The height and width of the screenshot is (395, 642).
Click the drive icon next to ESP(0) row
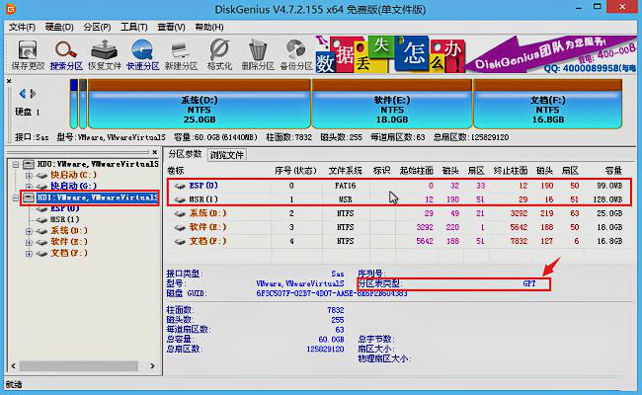pyautogui.click(x=180, y=186)
